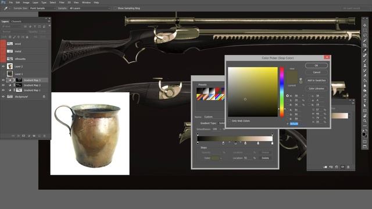This screenshot has height=209, width=372.
Task: Click the foreground color swatch in toolbar
Action: pyautogui.click(x=364, y=134)
